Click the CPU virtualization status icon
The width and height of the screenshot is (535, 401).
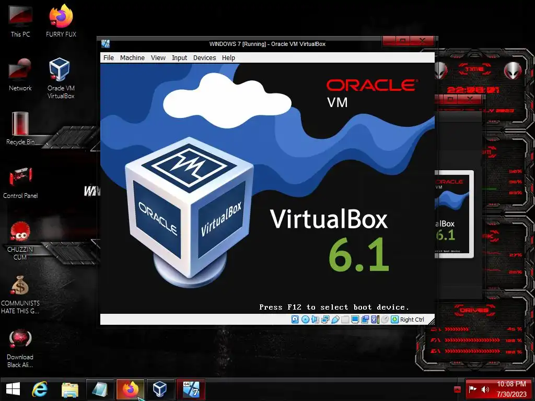[x=375, y=320]
